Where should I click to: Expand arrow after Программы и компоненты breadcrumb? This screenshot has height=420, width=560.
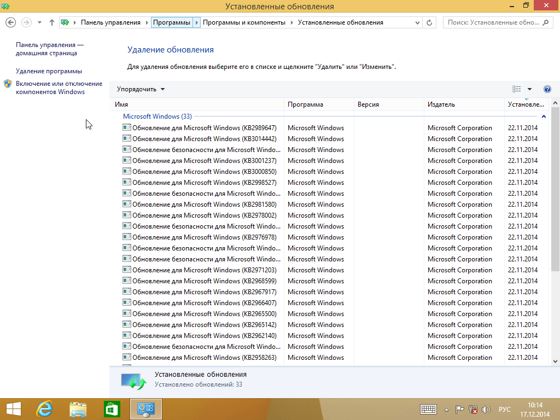pos(291,22)
